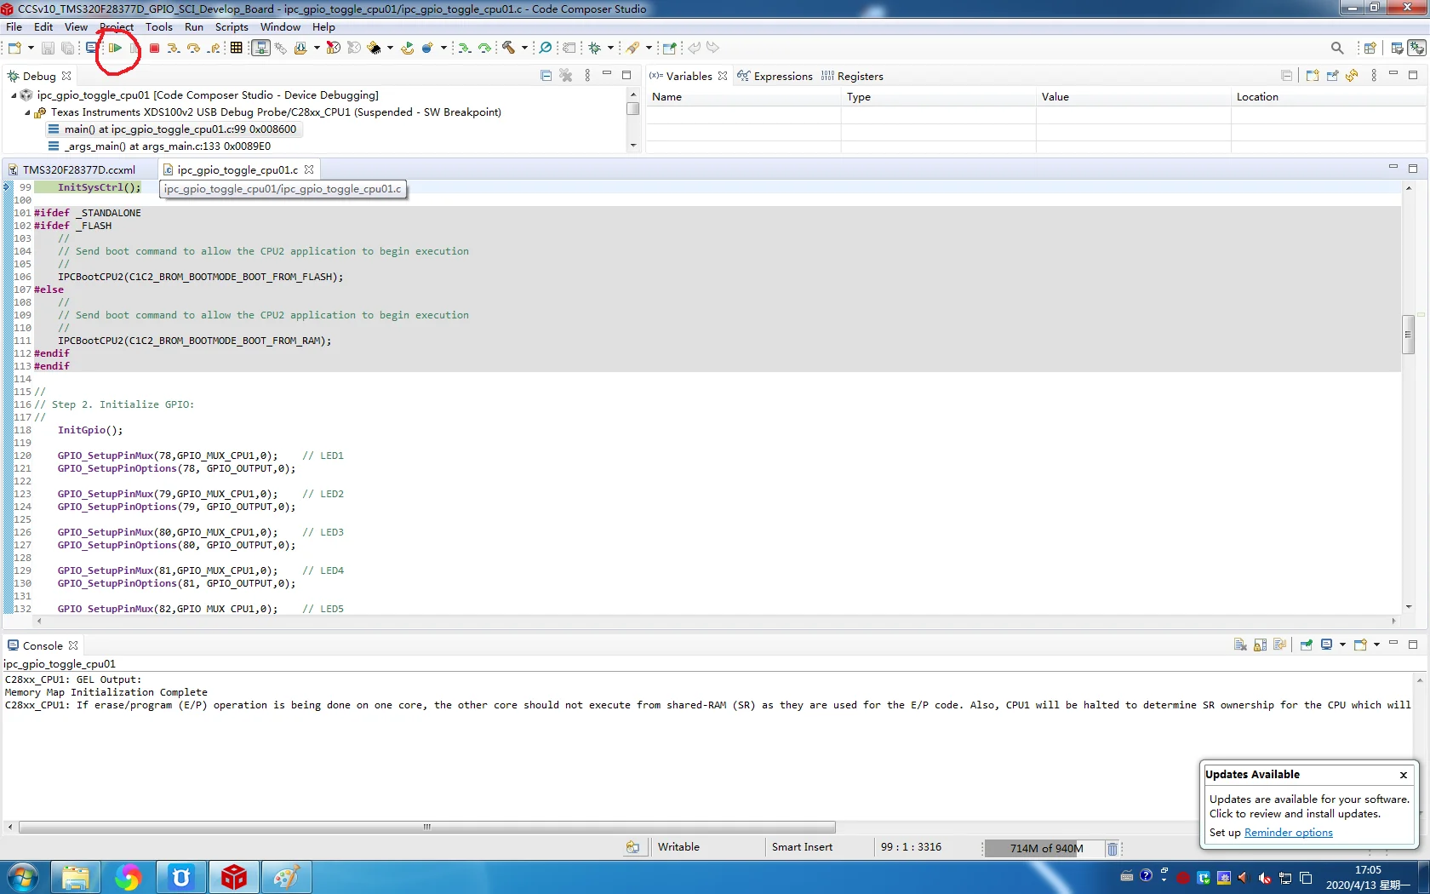Click Refresh in the Variables view toolbar

(1353, 76)
